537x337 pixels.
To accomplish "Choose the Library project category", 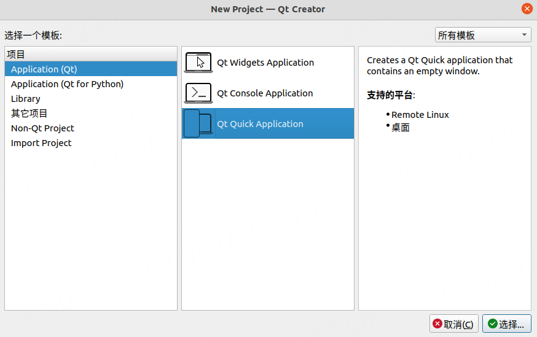I will tap(91, 99).
